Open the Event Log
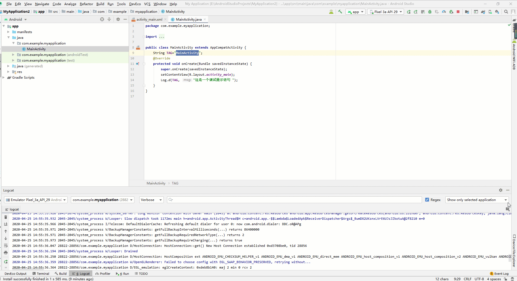Image resolution: width=517 pixels, height=281 pixels. click(x=501, y=273)
